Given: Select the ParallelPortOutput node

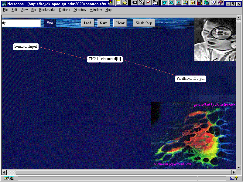Looking at the screenshot, I should pos(191,79).
